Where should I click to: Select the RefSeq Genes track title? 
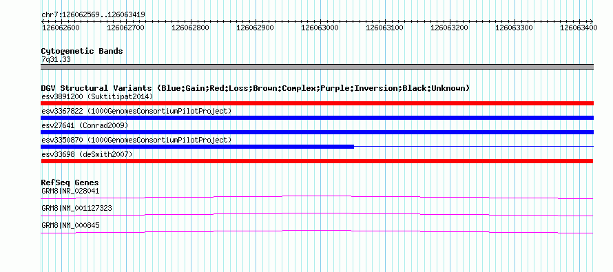coord(70,183)
